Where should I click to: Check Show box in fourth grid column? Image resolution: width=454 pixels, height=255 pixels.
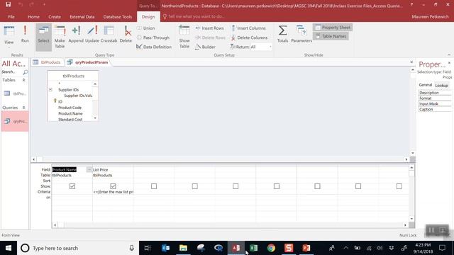(x=195, y=186)
